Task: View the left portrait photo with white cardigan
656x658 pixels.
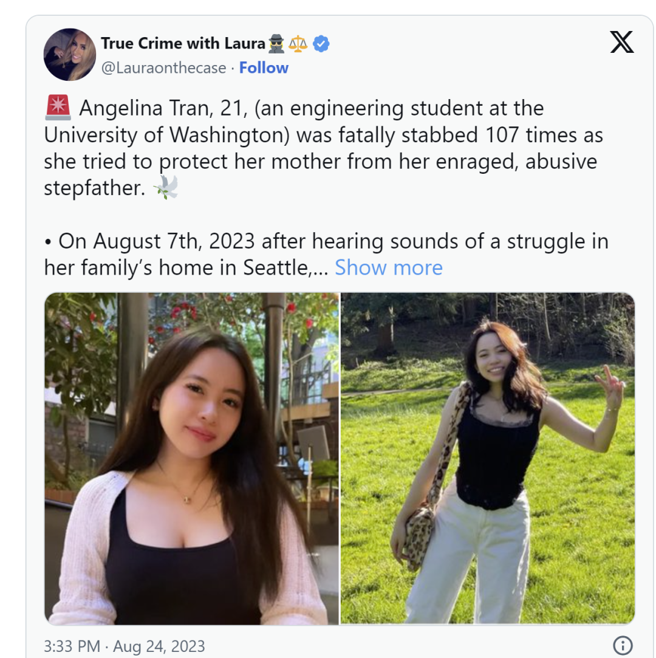Action: [192, 458]
